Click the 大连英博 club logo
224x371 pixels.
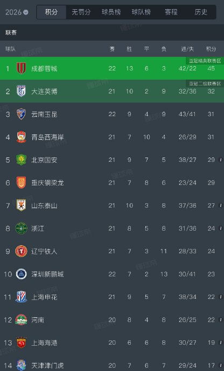tap(22, 91)
